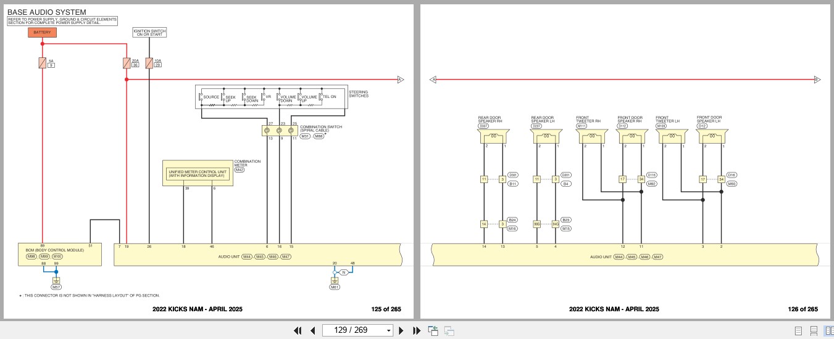Click the FRONT TWEETER LH label
The height and width of the screenshot is (339, 834).
point(667,119)
